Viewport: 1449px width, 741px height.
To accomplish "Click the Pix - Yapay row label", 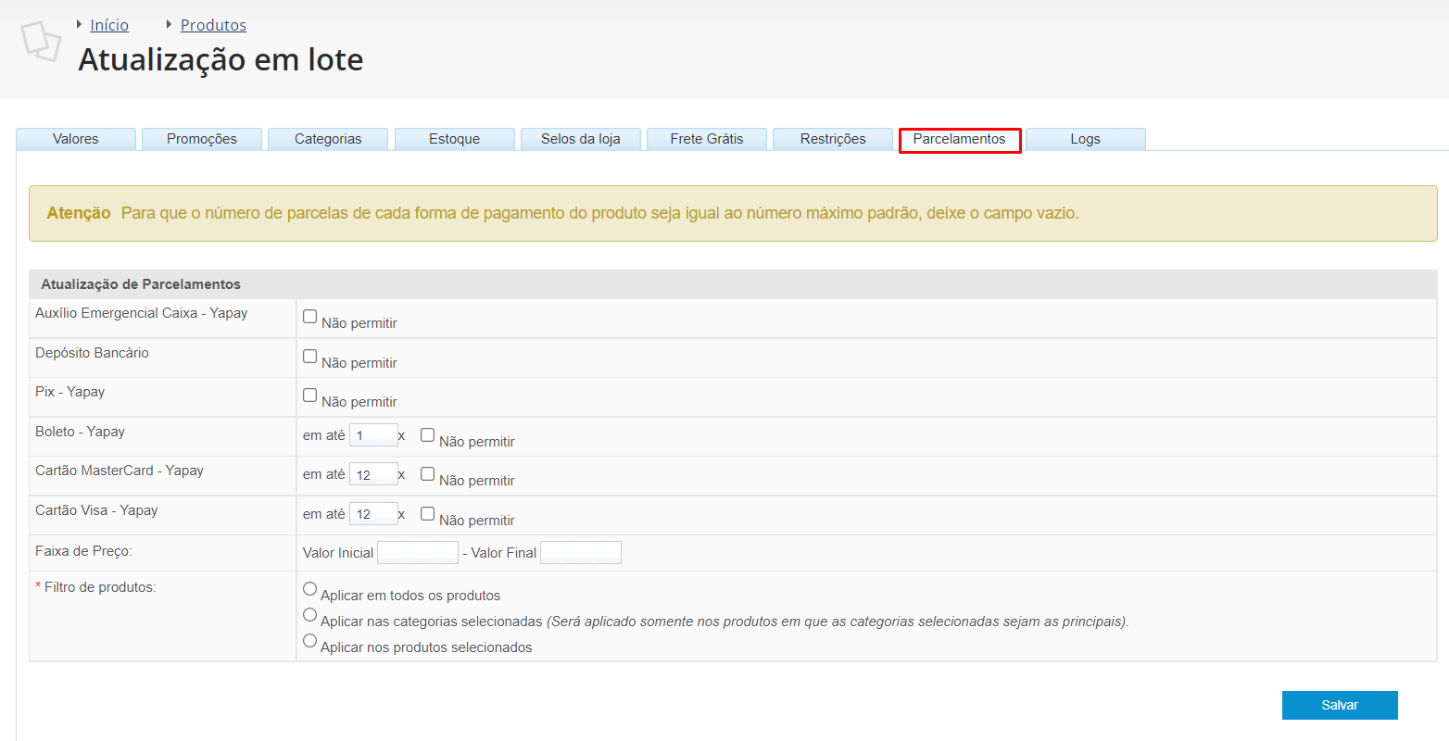I will point(69,392).
